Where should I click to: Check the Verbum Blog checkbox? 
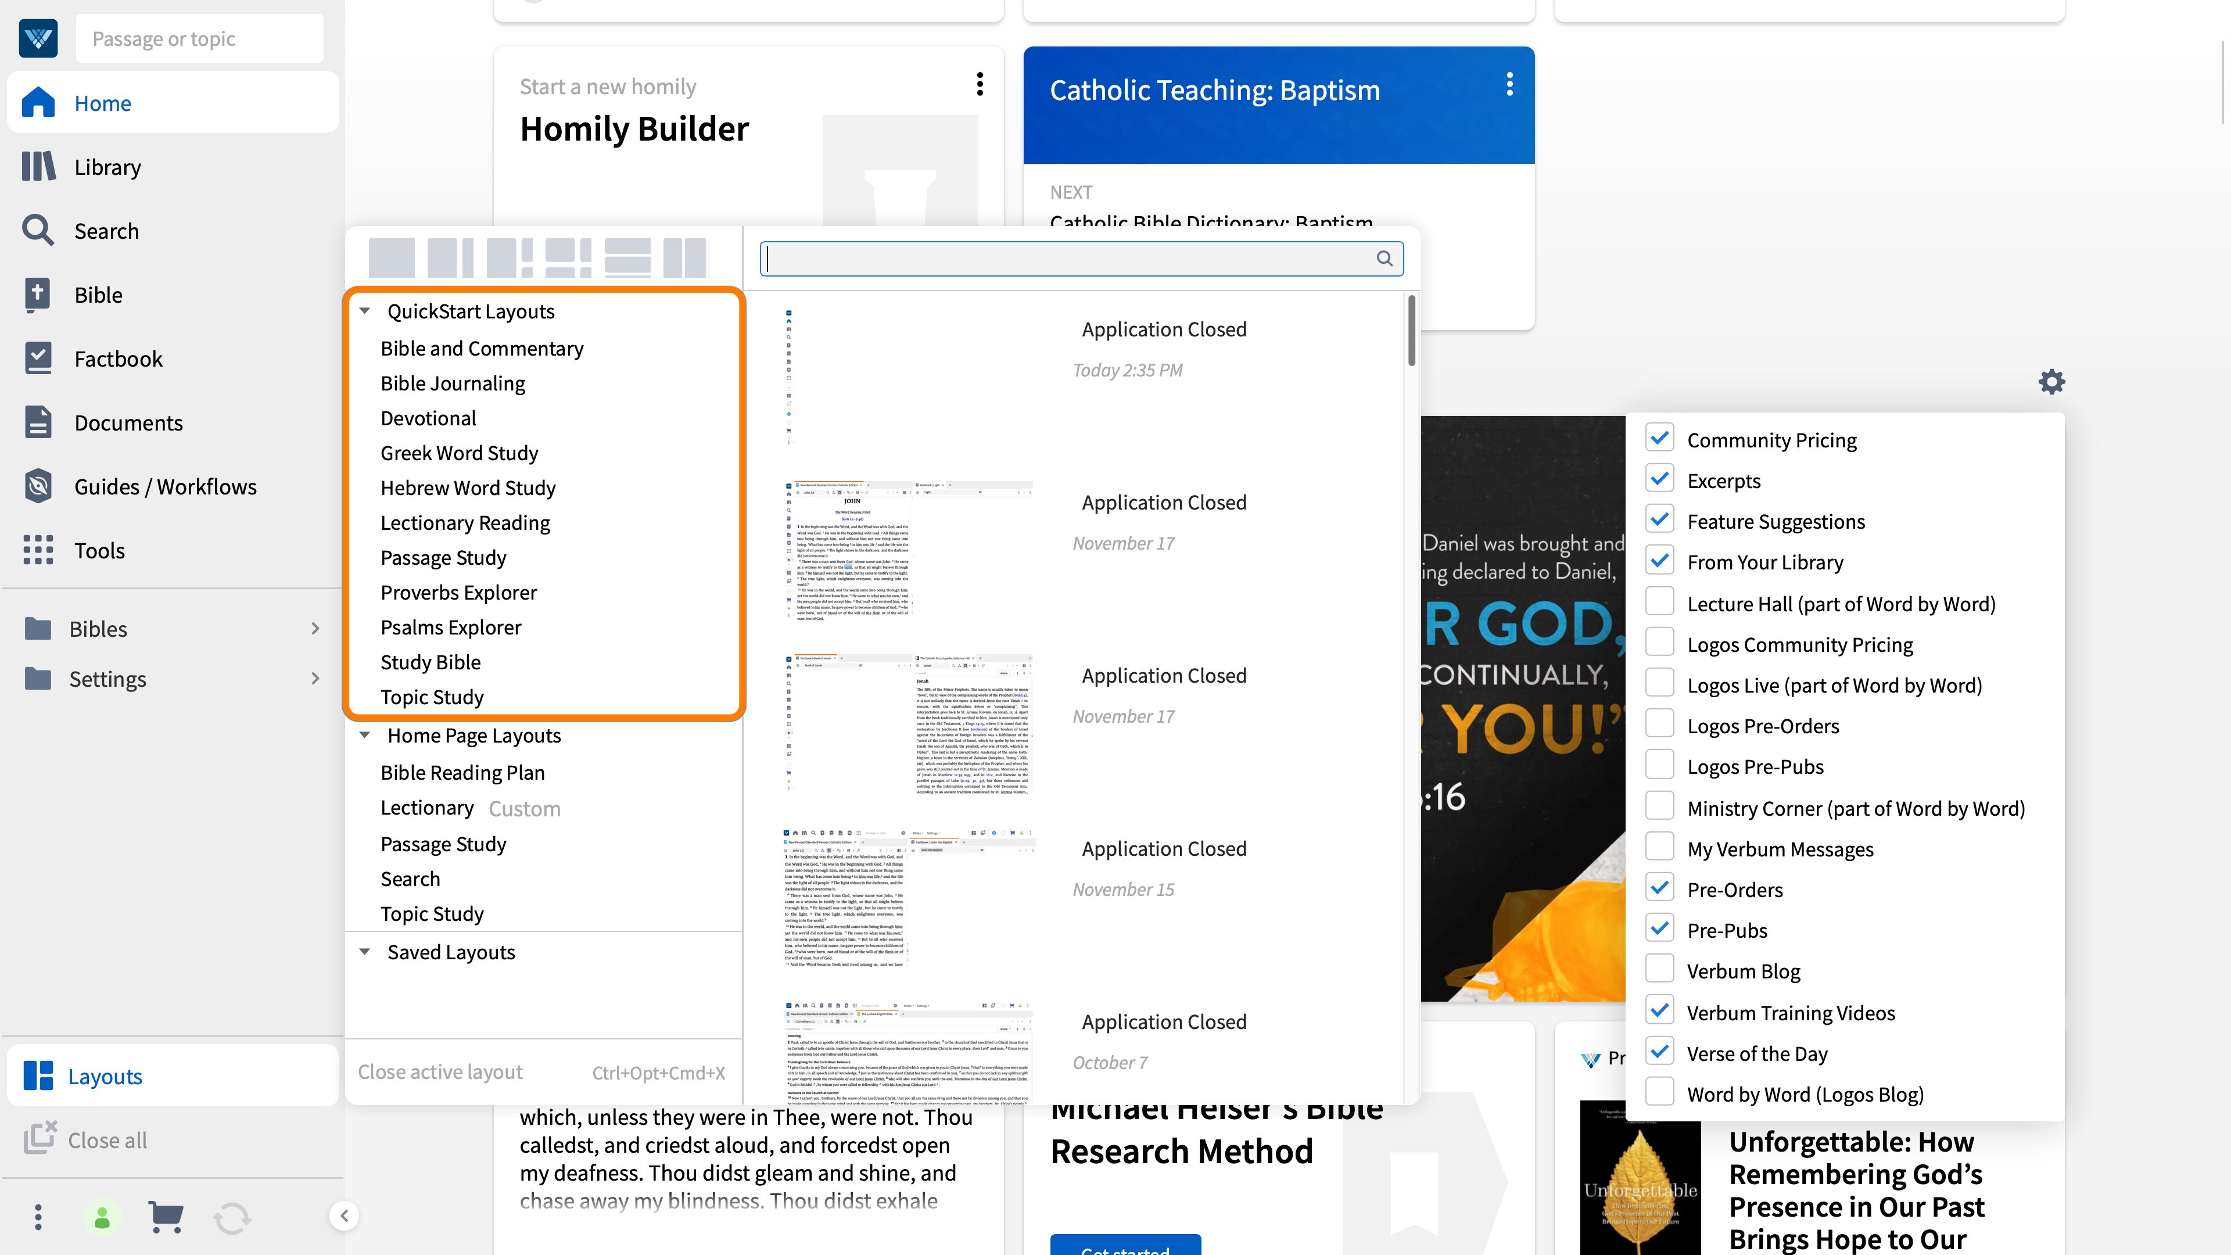1659,969
